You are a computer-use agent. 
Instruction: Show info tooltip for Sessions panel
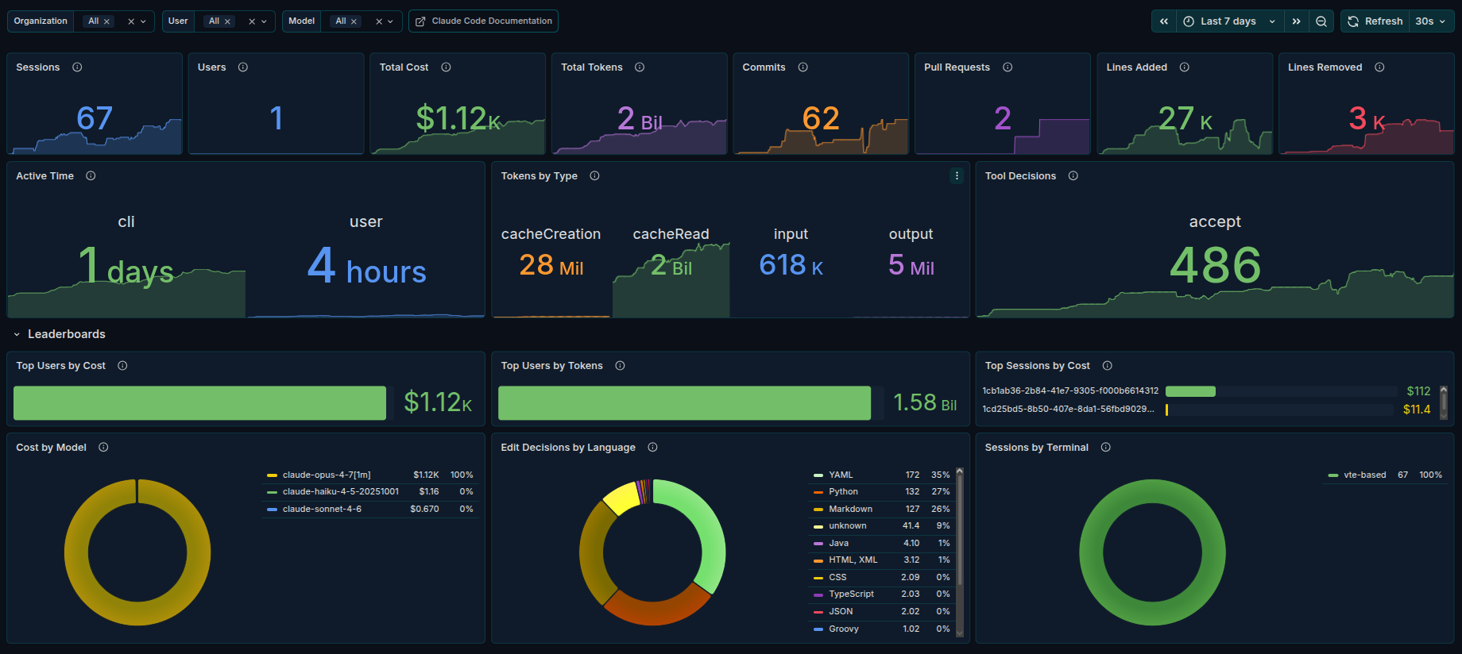(x=77, y=67)
